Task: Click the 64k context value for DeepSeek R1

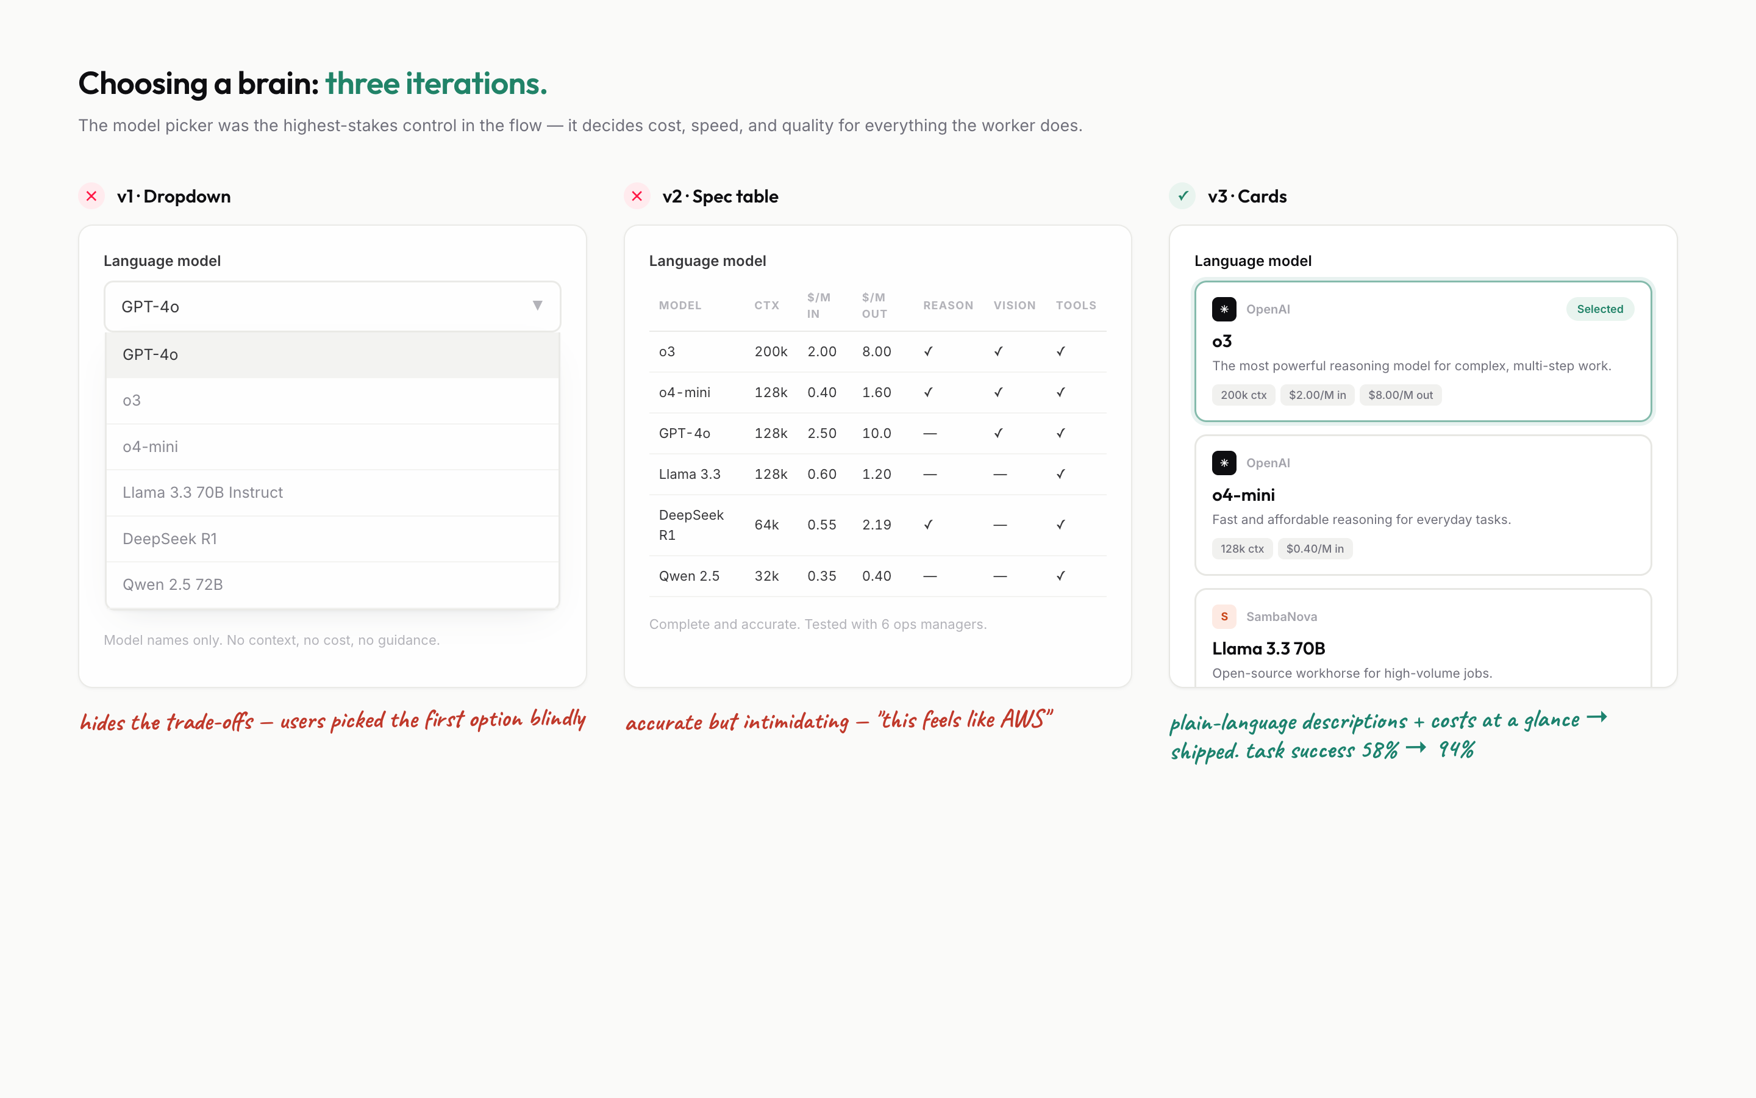Action: (766, 525)
